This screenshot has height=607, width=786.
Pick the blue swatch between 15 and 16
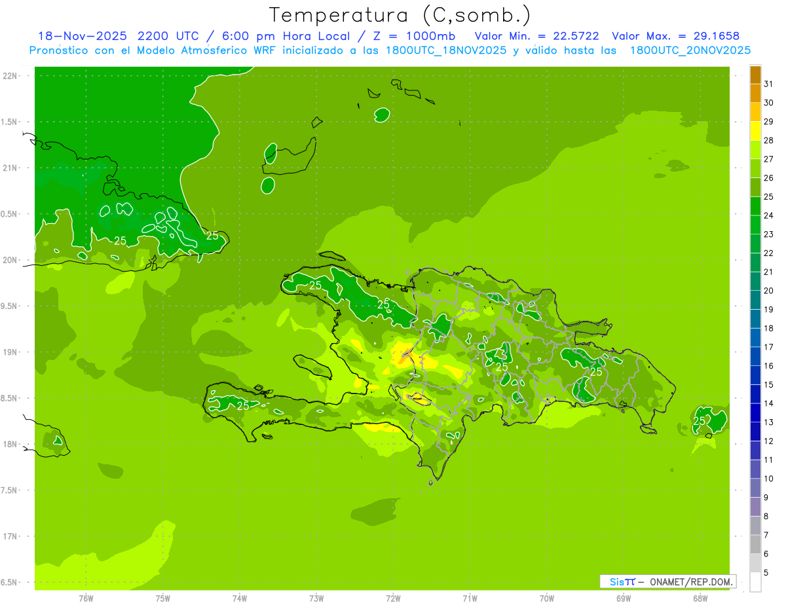[x=755, y=375]
